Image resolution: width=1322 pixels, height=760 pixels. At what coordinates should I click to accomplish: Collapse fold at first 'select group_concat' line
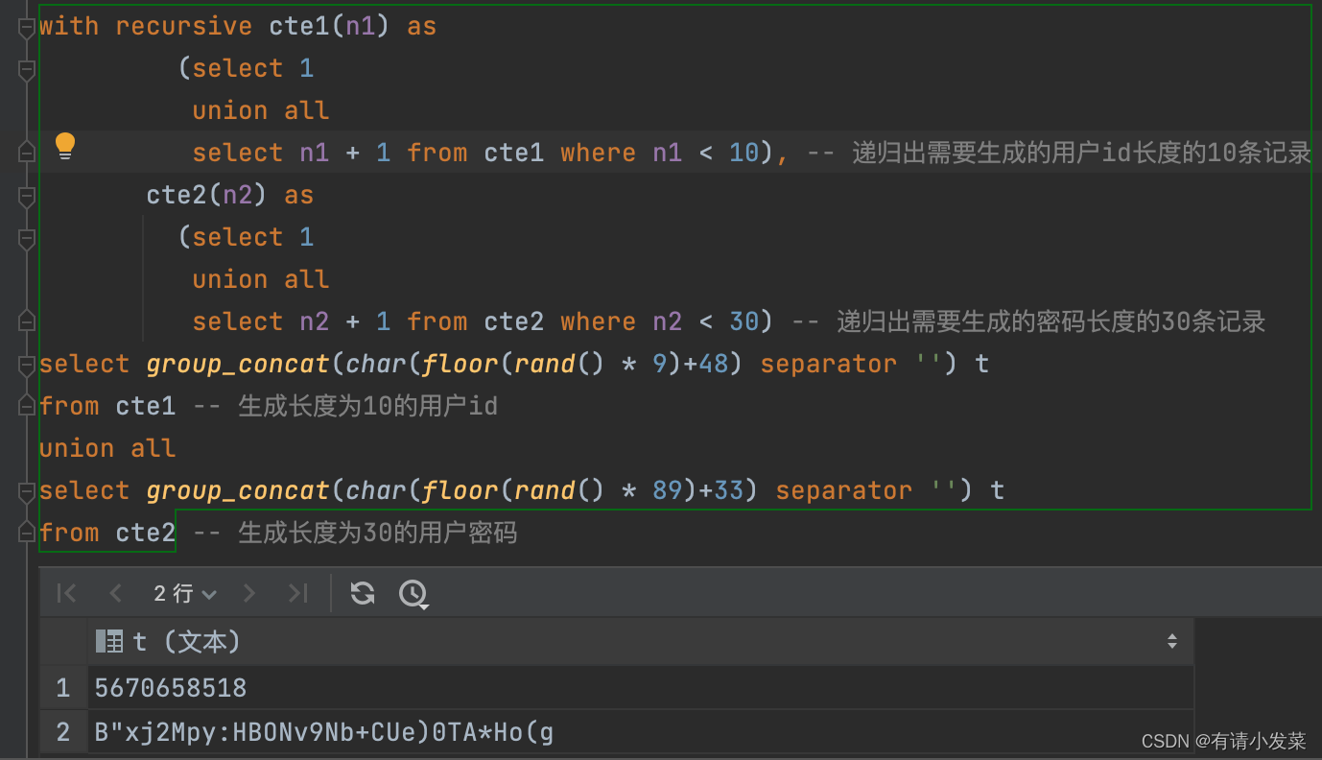(27, 365)
